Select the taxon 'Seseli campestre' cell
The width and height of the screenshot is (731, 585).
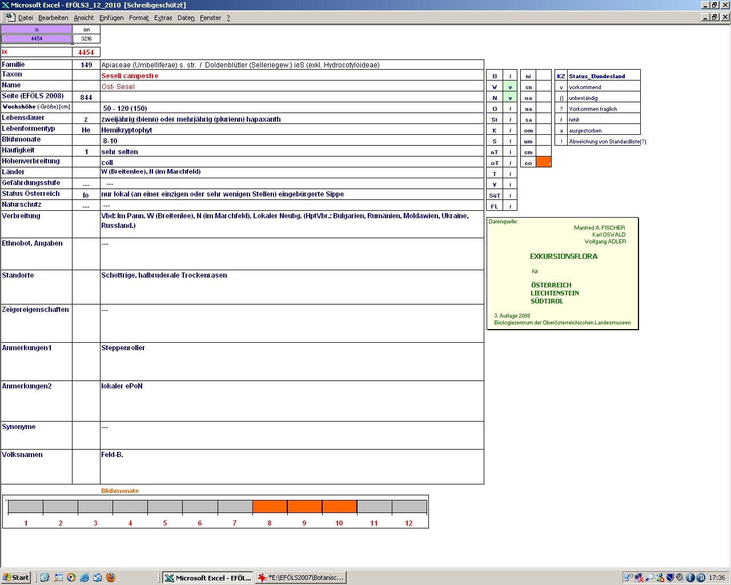292,75
